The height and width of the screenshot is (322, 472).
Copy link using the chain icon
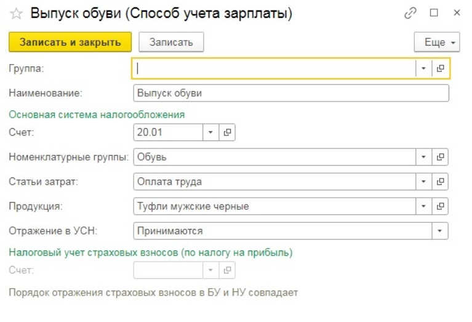pyautogui.click(x=411, y=13)
